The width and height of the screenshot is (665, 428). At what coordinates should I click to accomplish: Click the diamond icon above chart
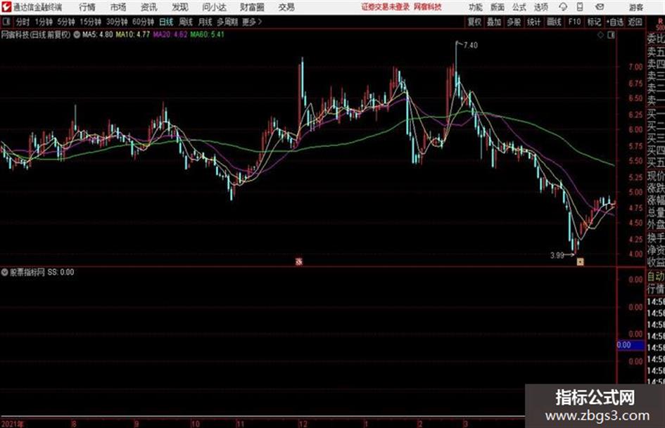click(600, 35)
